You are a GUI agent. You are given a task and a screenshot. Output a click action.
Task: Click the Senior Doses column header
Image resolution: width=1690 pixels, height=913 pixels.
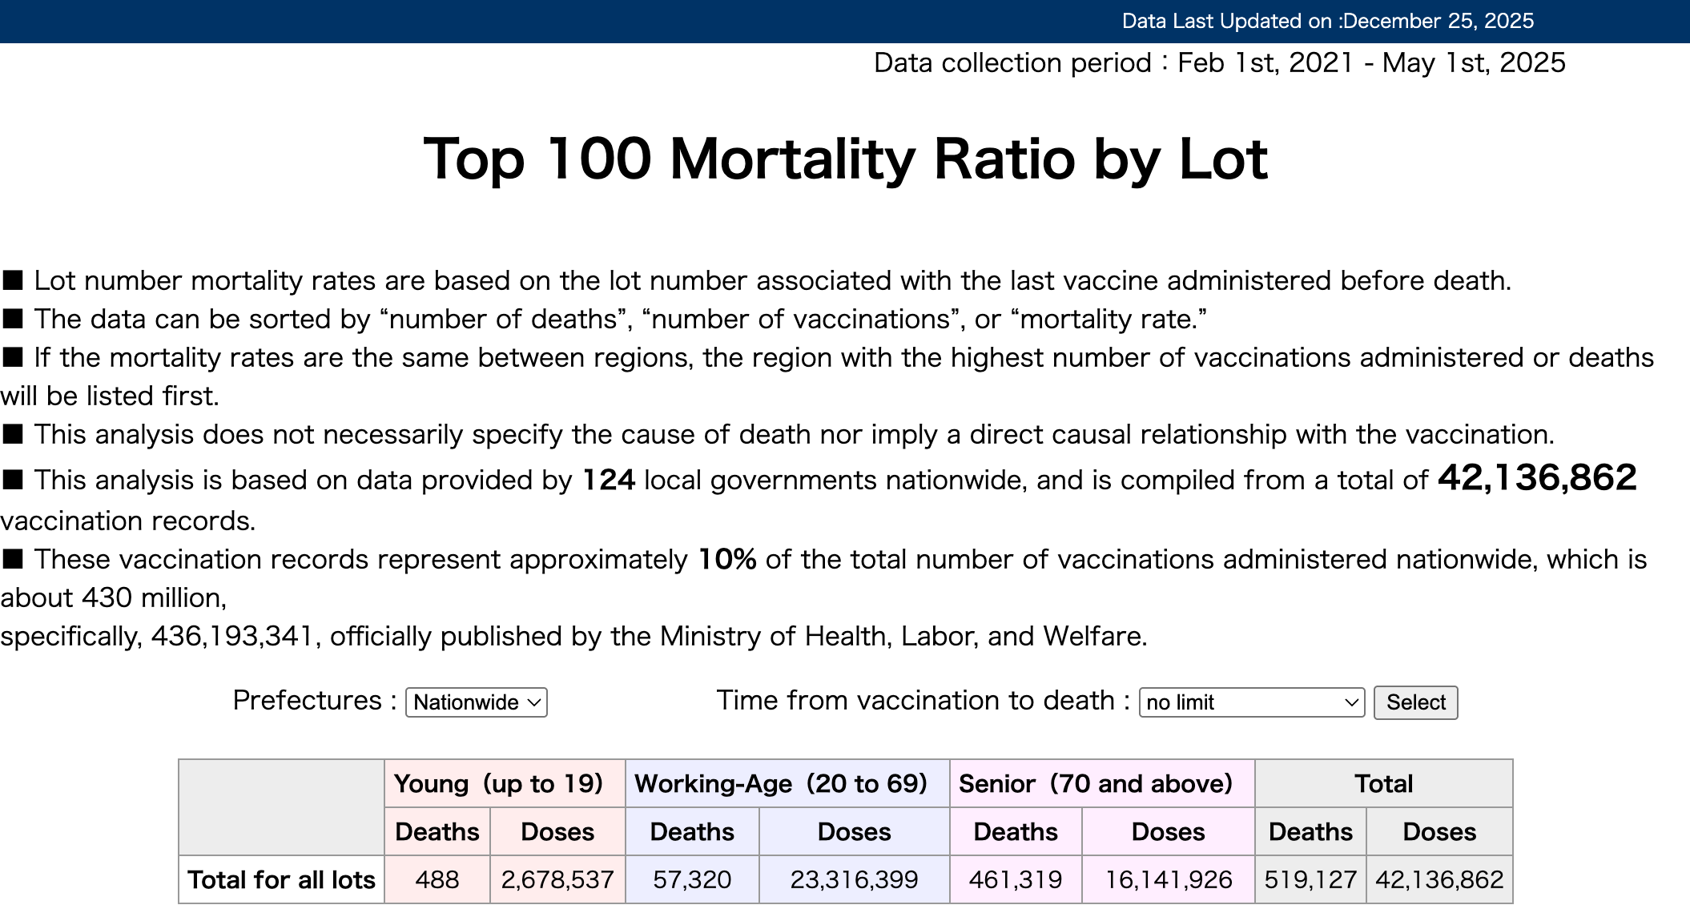tap(1168, 831)
